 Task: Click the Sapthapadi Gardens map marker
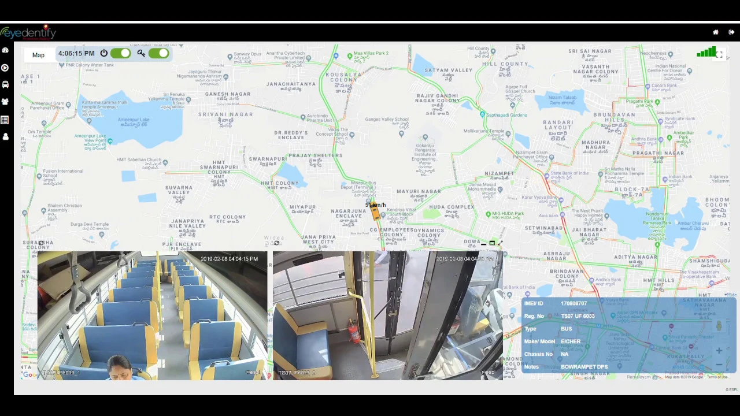click(x=483, y=115)
